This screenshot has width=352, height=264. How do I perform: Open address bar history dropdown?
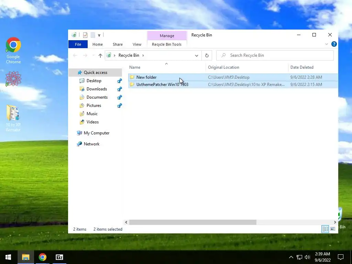pyautogui.click(x=196, y=55)
